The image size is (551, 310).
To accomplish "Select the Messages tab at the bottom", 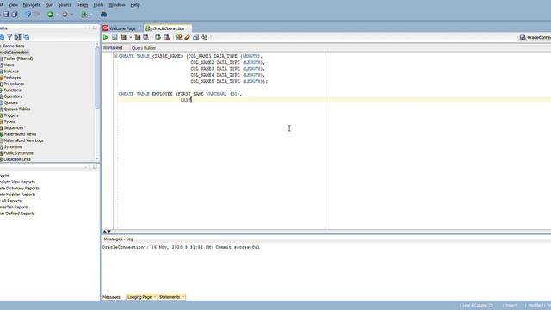I will [111, 297].
